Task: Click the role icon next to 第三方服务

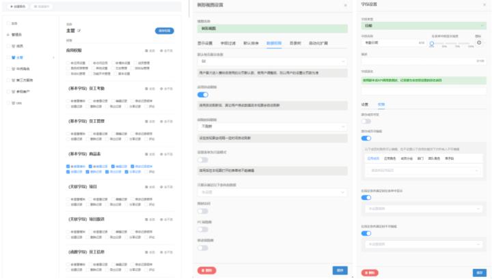Action: click(14, 80)
